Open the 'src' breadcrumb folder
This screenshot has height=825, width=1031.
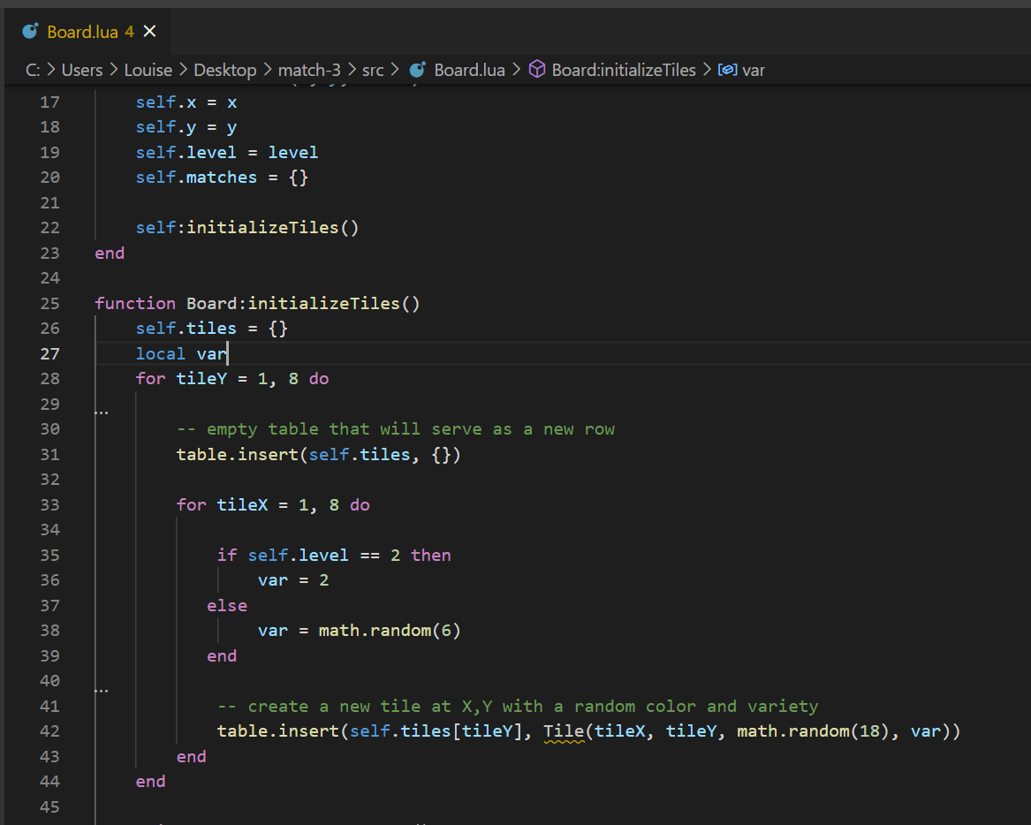click(x=373, y=70)
